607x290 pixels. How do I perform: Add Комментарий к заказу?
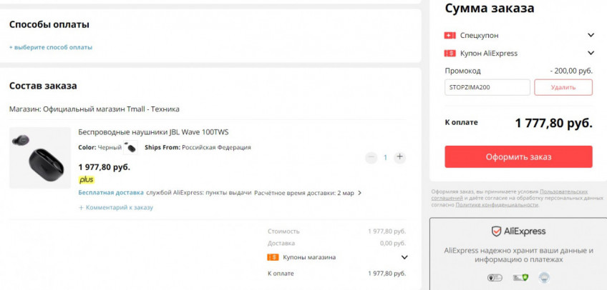(x=116, y=208)
